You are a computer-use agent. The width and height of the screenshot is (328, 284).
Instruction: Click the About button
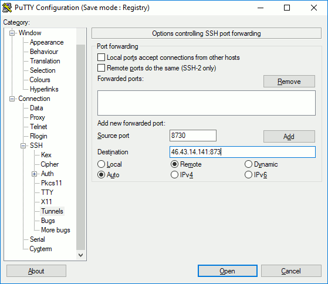tap(36, 271)
